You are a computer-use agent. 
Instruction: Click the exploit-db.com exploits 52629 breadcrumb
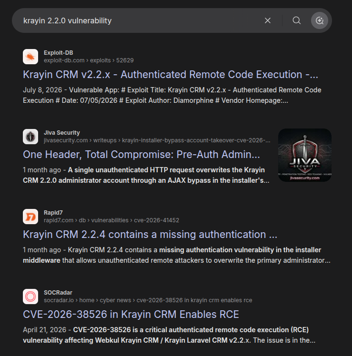pyautogui.click(x=89, y=60)
